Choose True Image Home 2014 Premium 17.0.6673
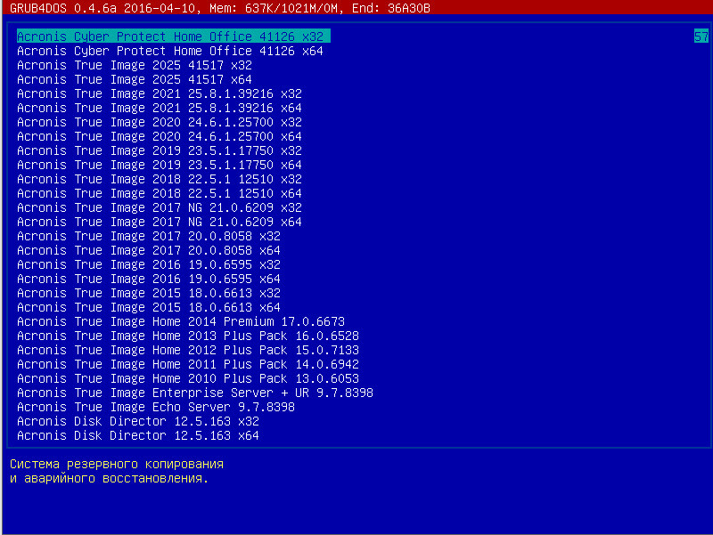 (x=181, y=321)
